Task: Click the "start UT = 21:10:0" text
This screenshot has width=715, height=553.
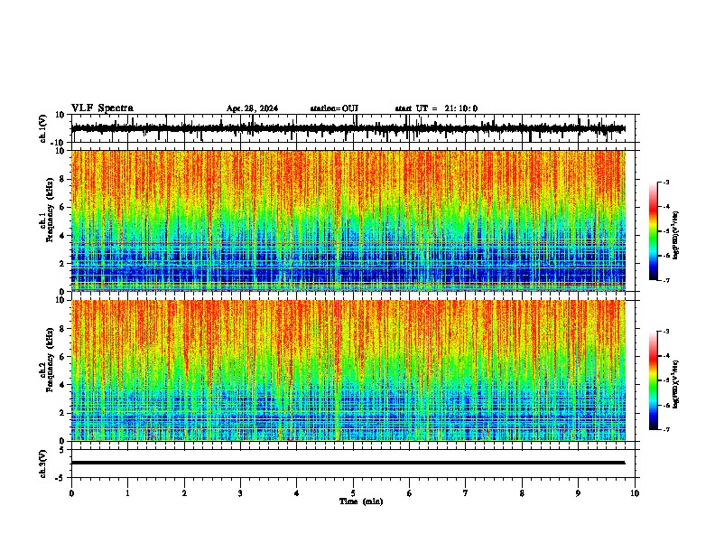Action: point(436,108)
